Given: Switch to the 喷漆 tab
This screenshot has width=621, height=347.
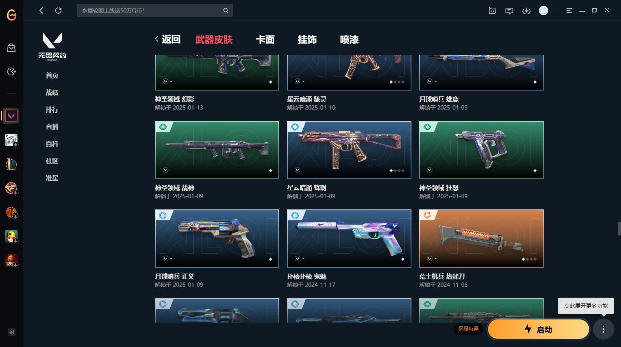Looking at the screenshot, I should click(349, 40).
